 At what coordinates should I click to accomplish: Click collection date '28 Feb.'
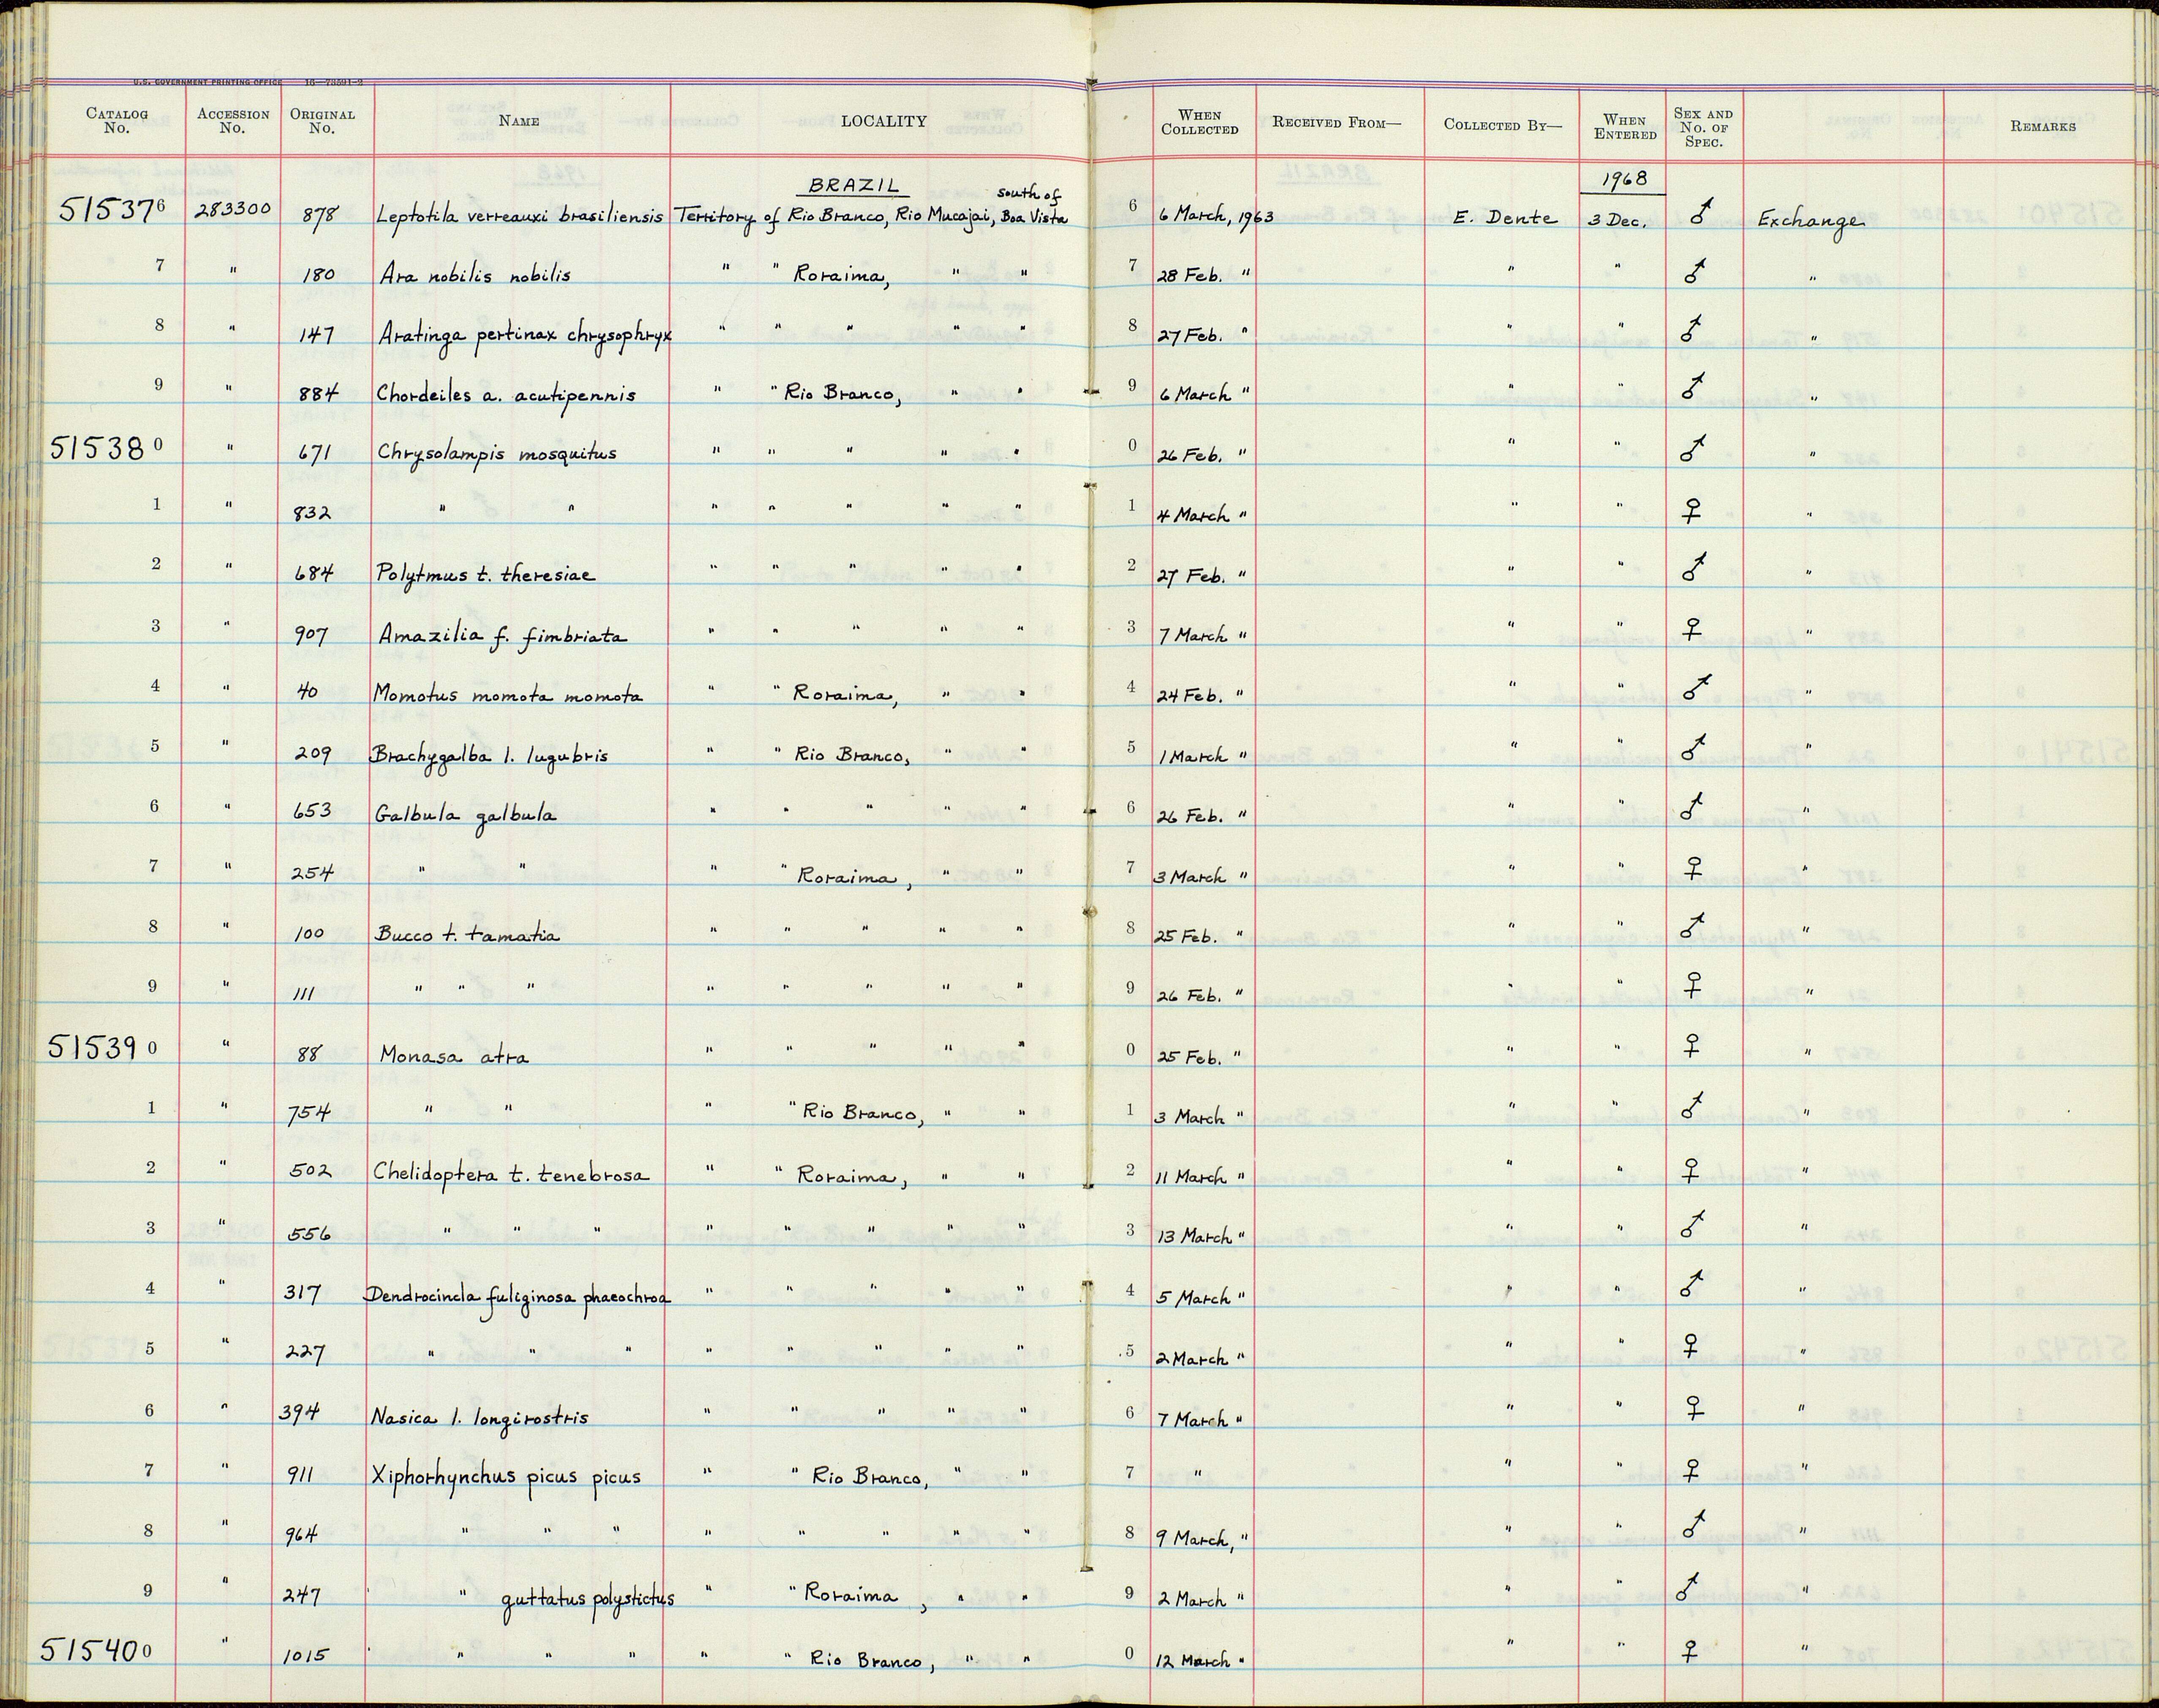click(x=1190, y=276)
